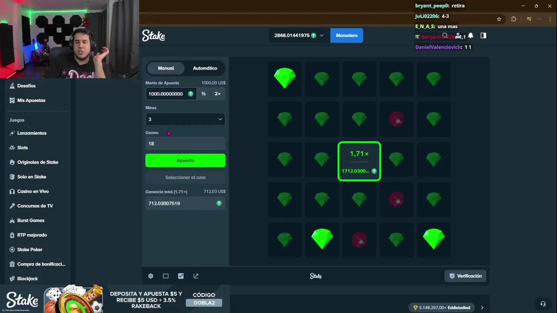Click the large gem in top-left tile

tap(285, 79)
